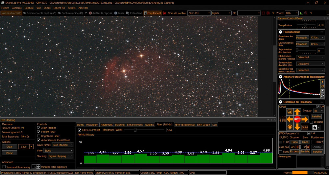Click the half-circle contrast icon by histogram
The width and height of the screenshot is (329, 175).
[x=322, y=96]
